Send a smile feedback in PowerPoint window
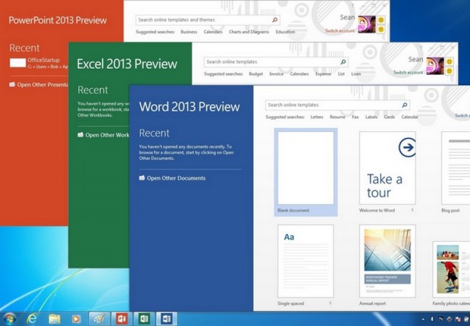This screenshot has height=326, width=470. point(381,20)
